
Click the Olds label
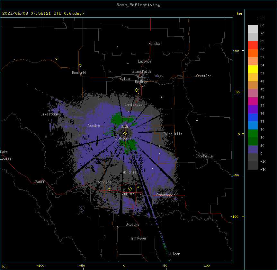coord(125,126)
